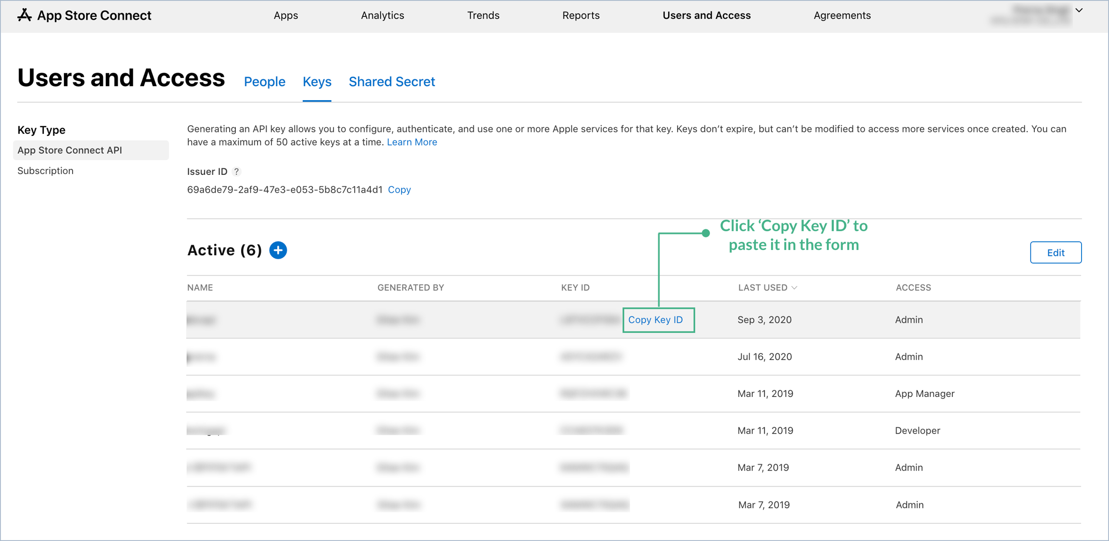
Task: Click the App Store Connect logo icon
Action: pos(25,15)
